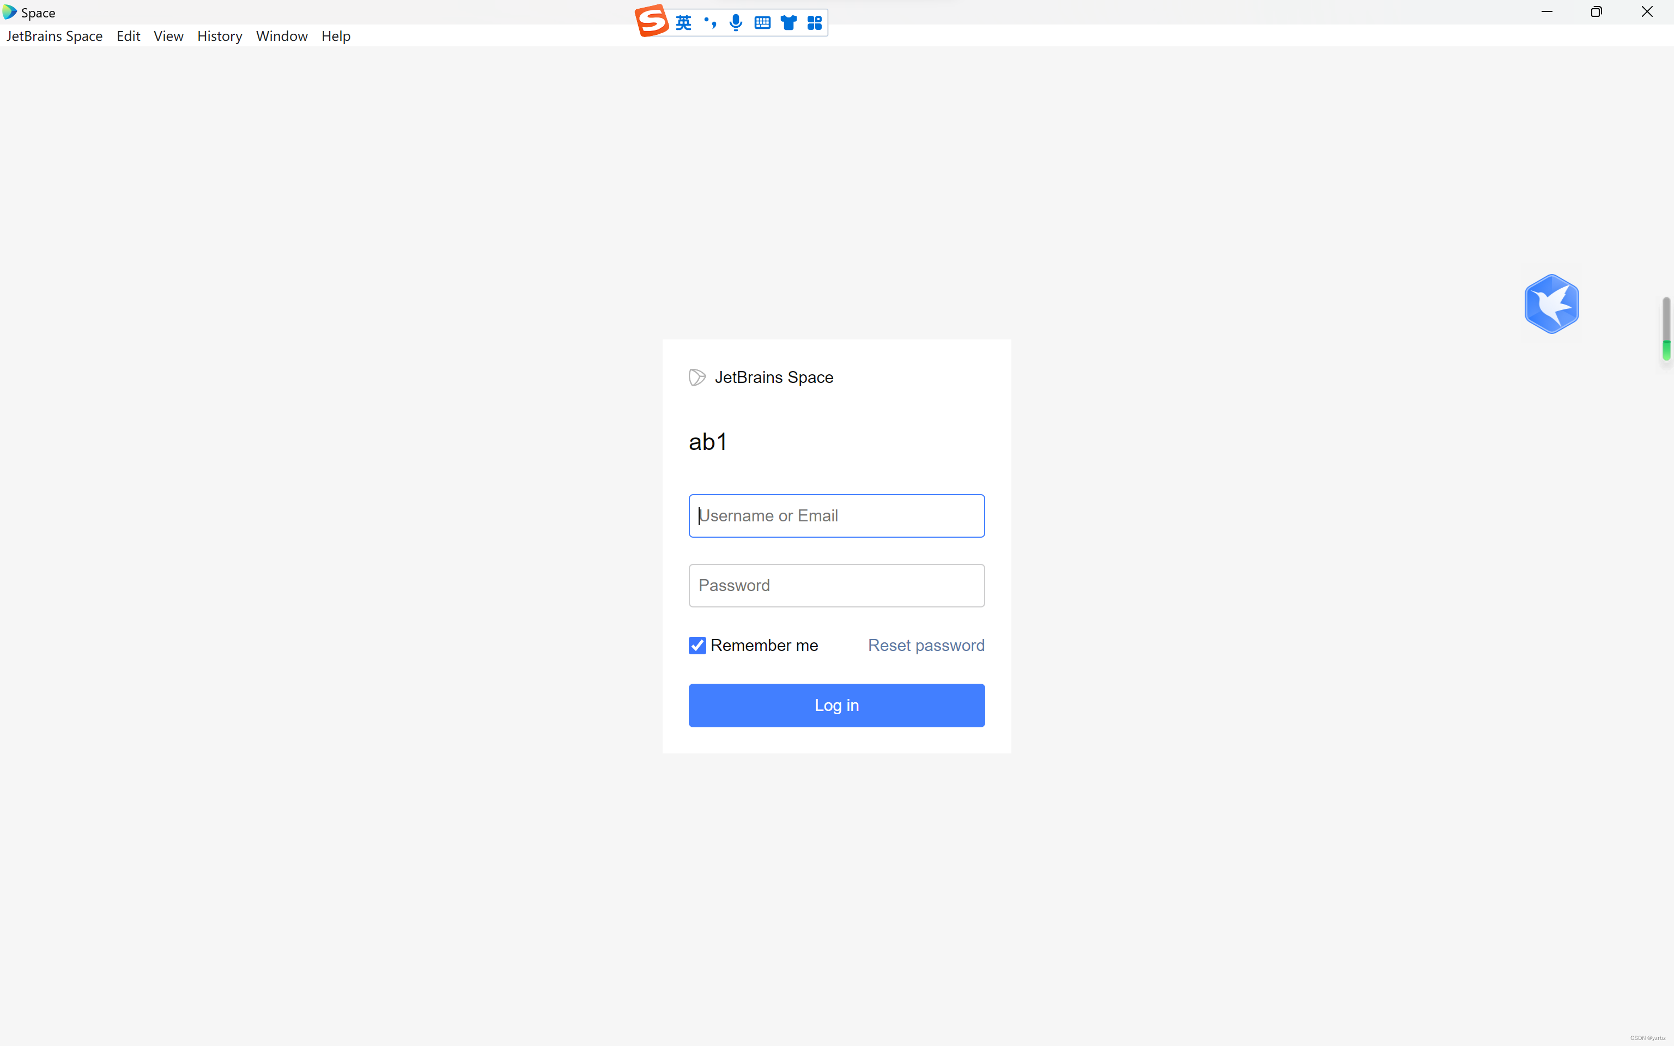Open the IME toolbox grid icon

click(815, 23)
